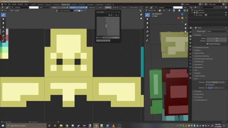The width and height of the screenshot is (228, 128).
Task: Enable the Motion Blur checkbox
Action: pyautogui.click(x=195, y=62)
